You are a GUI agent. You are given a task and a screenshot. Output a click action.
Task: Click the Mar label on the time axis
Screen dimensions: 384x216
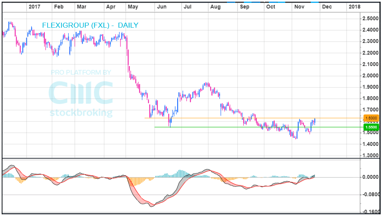tap(82, 7)
